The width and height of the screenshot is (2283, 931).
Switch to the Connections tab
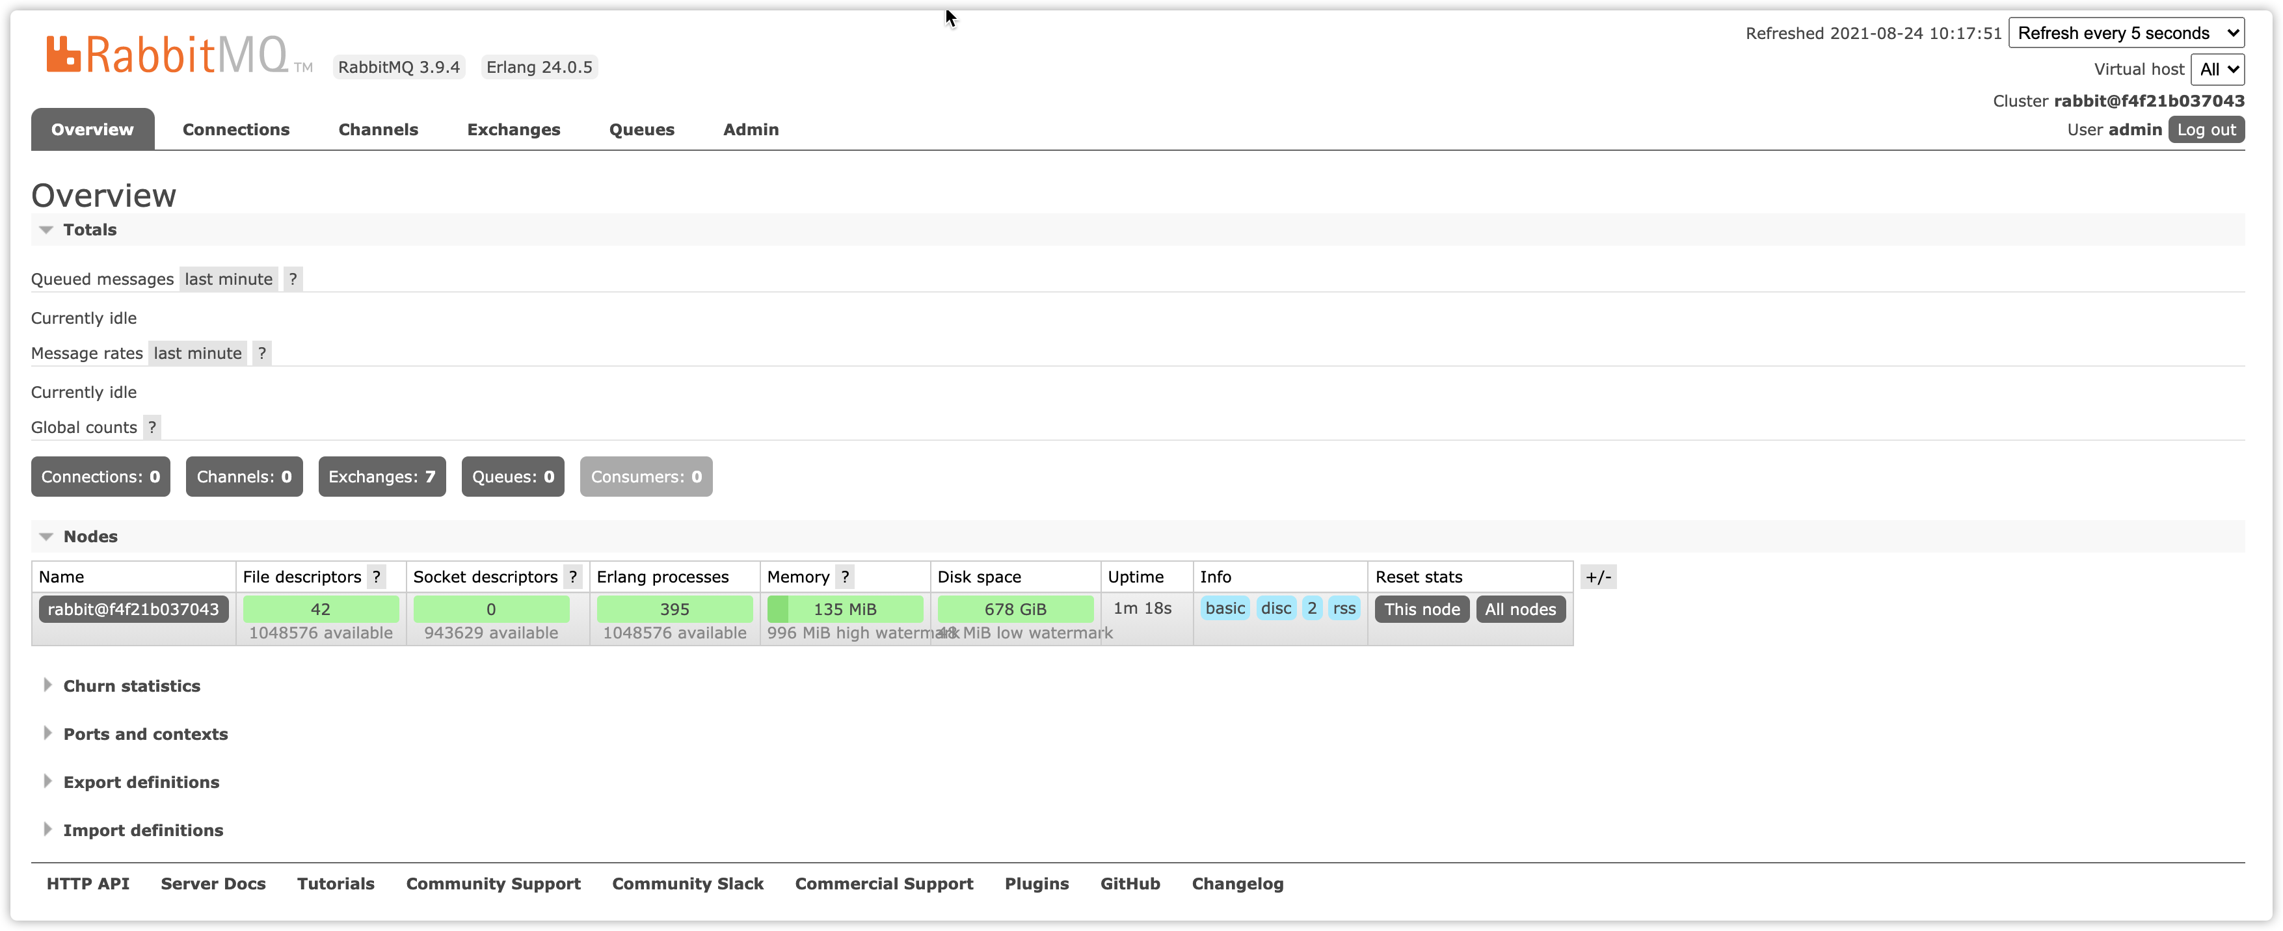pos(235,129)
